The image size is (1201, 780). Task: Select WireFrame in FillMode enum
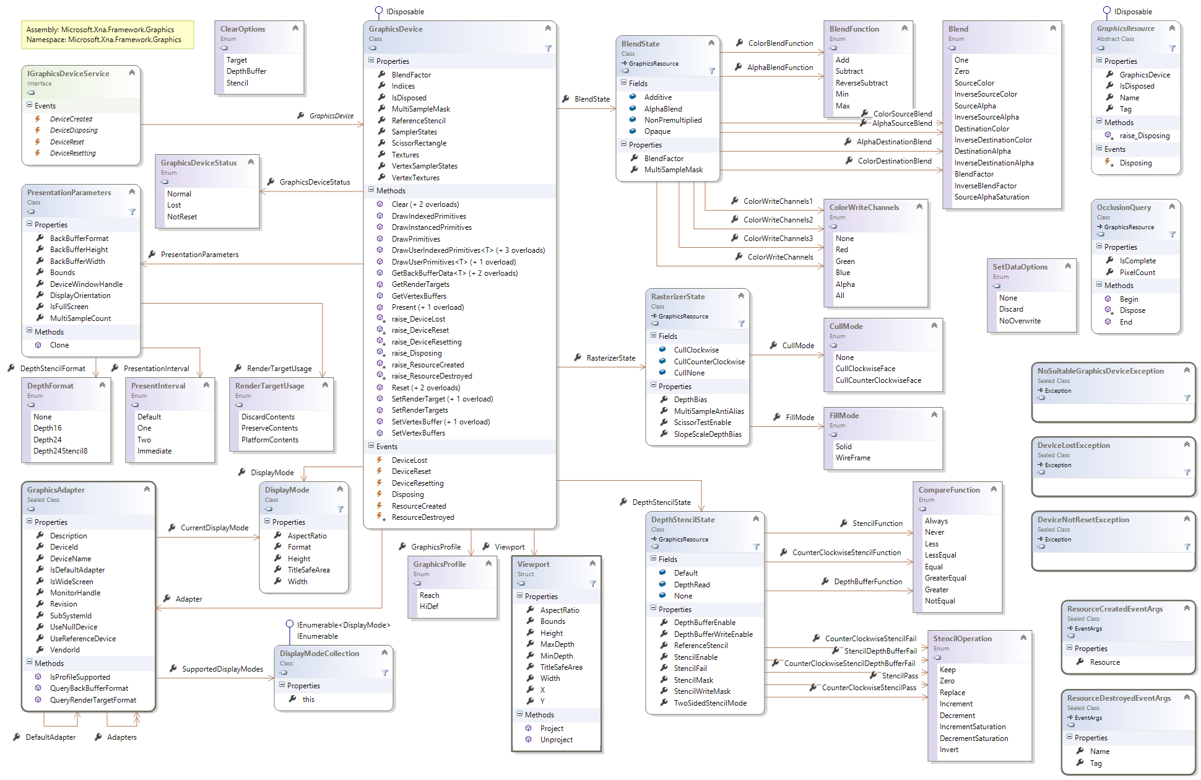(852, 458)
